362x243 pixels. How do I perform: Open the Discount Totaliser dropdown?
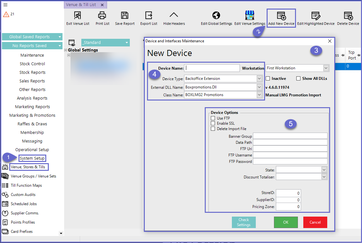coord(324,177)
